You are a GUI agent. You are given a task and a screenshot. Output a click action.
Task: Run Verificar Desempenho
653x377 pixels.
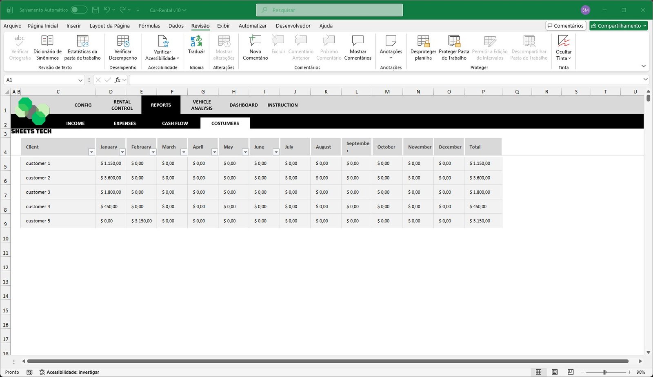point(123,47)
